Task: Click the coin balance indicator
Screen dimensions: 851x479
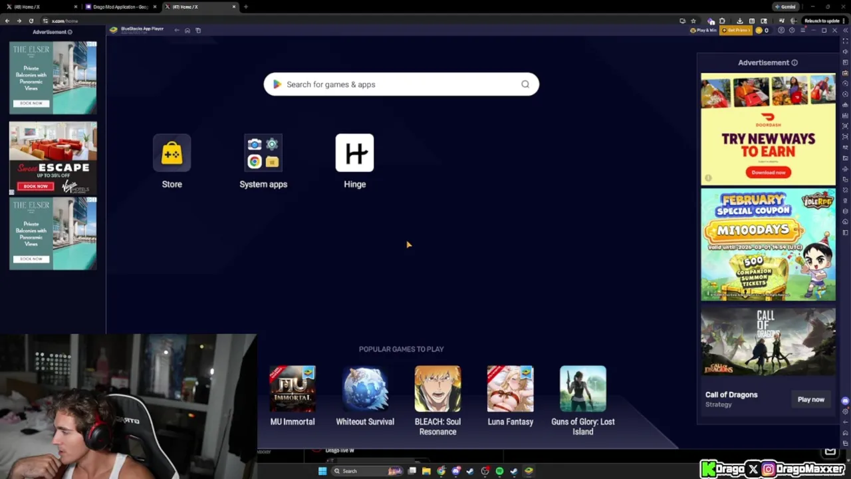Action: pos(762,30)
